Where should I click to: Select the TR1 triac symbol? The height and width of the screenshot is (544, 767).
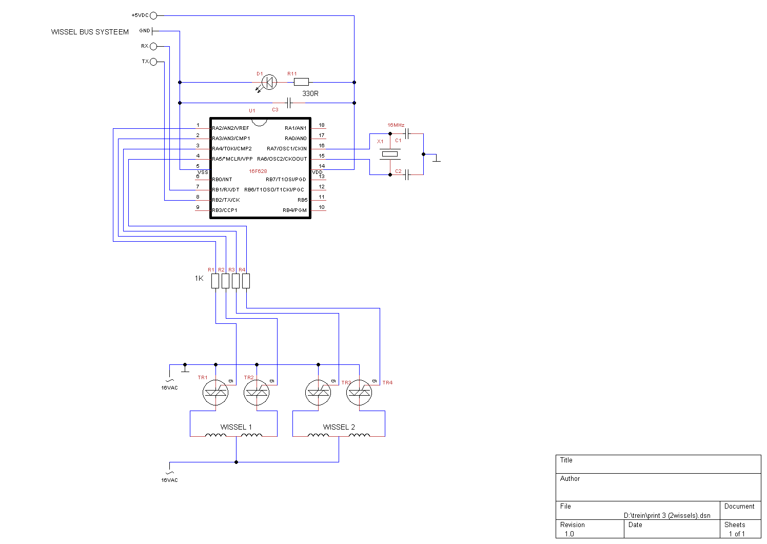coord(215,393)
